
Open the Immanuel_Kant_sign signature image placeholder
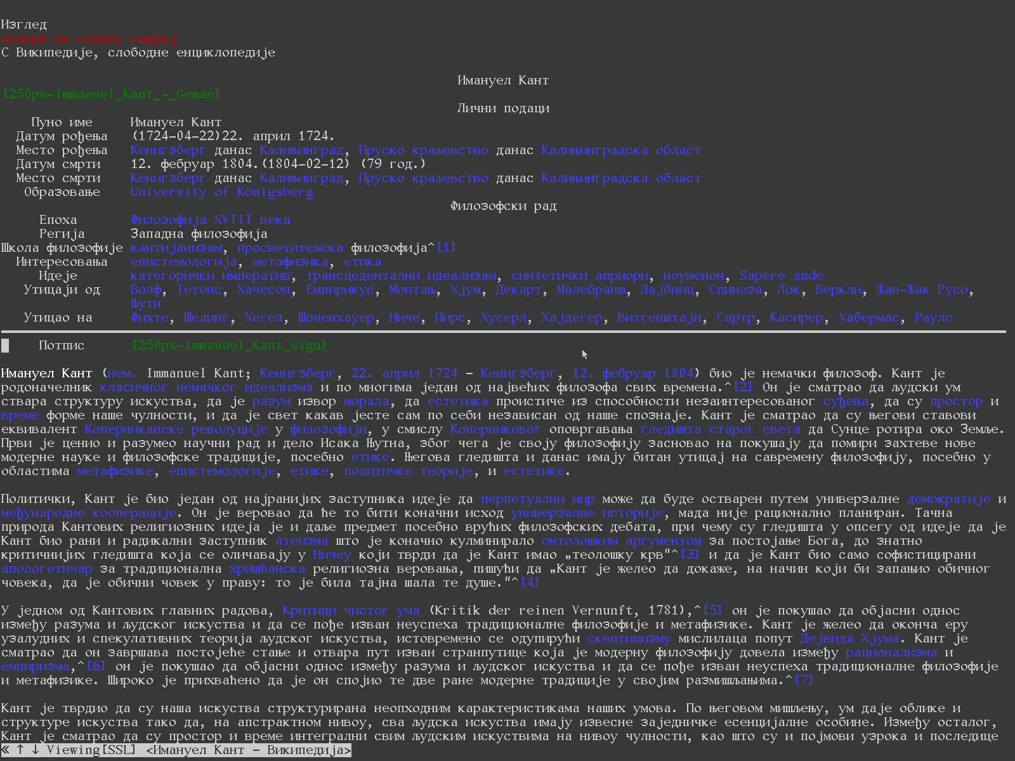pyautogui.click(x=229, y=346)
